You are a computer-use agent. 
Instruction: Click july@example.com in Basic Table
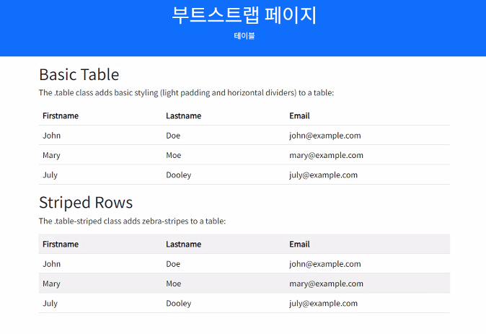[x=323, y=175]
